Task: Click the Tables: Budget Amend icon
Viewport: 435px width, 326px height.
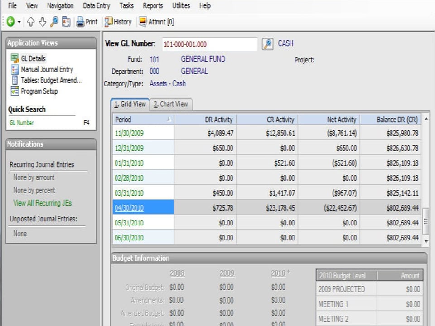Action: pos(14,80)
